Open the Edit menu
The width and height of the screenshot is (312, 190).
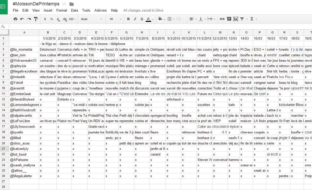[25, 11]
